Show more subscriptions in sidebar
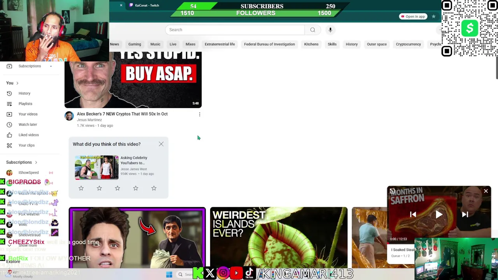The width and height of the screenshot is (498, 280). [27, 245]
